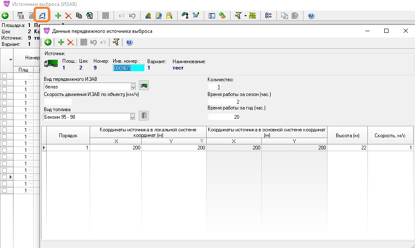Expand 'Вид топлива' fuel type dropdown
Viewport: 415px width, 248px height.
133,117
